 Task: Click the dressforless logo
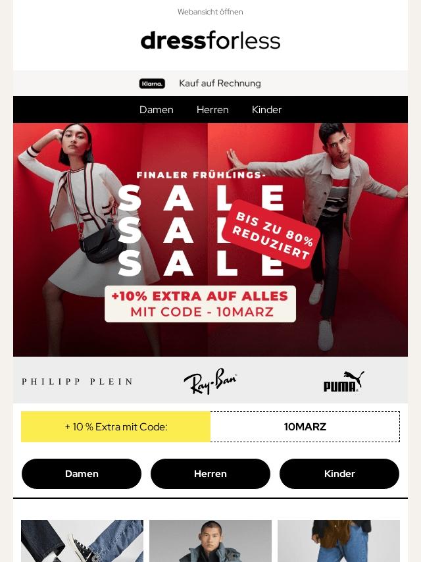210,41
